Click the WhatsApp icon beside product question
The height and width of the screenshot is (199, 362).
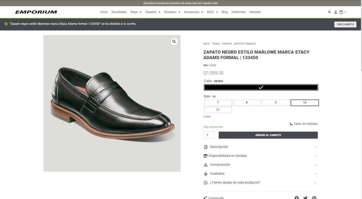(x=206, y=183)
